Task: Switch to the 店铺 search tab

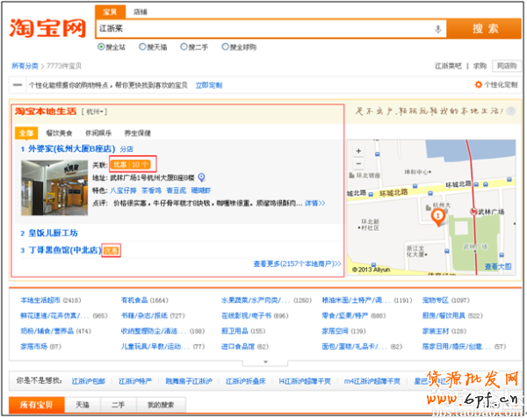Action: (x=141, y=11)
